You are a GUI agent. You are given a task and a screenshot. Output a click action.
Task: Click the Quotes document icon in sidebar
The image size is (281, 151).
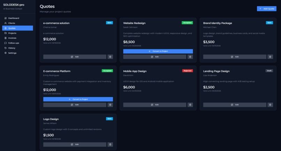6,28
